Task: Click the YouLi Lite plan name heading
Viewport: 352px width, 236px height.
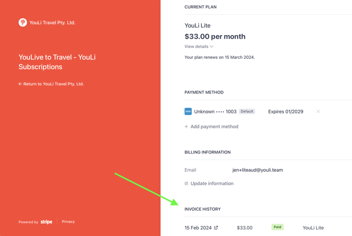Action: point(198,26)
